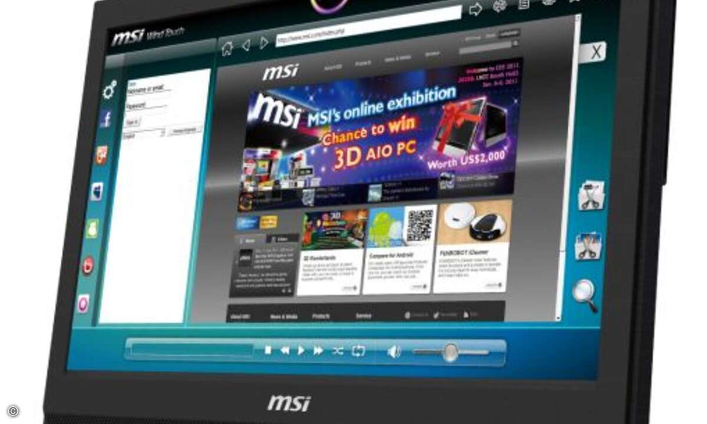This screenshot has height=424, width=707.
Task: Open the lower scissors photo clip tool
Action: coord(589,246)
